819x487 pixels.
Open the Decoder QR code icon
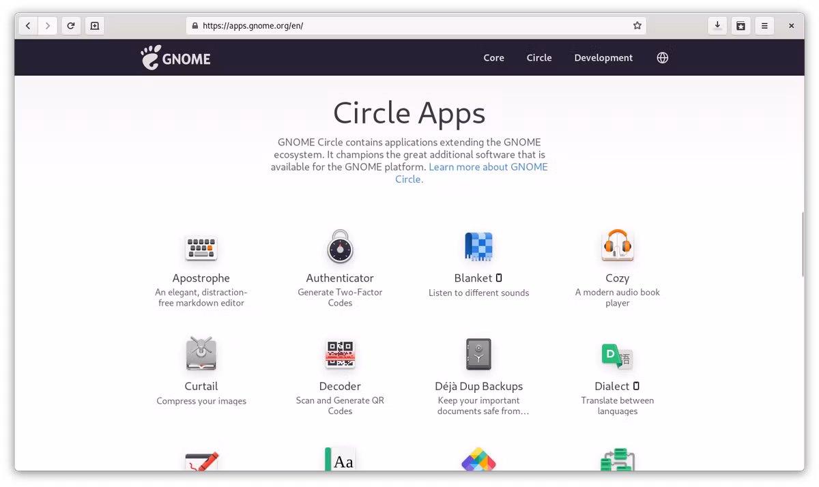pyautogui.click(x=340, y=354)
